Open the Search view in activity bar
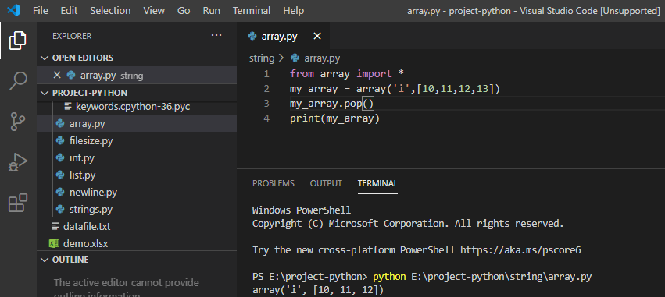665x297 pixels. 18,81
